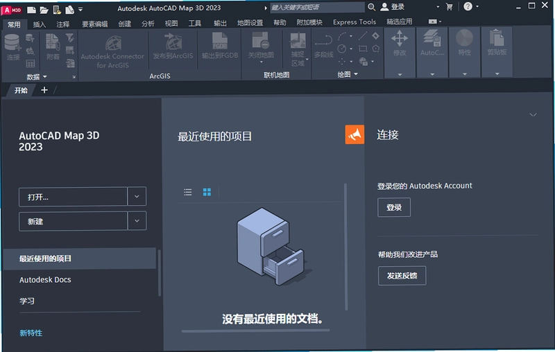This screenshot has width=555, height=352.
Task: Click the 新建 button
Action: click(73, 221)
